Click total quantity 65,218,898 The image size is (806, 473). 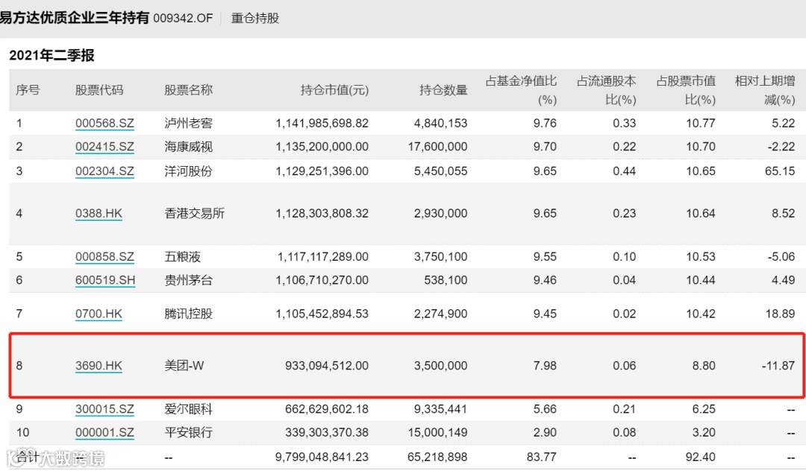437,457
